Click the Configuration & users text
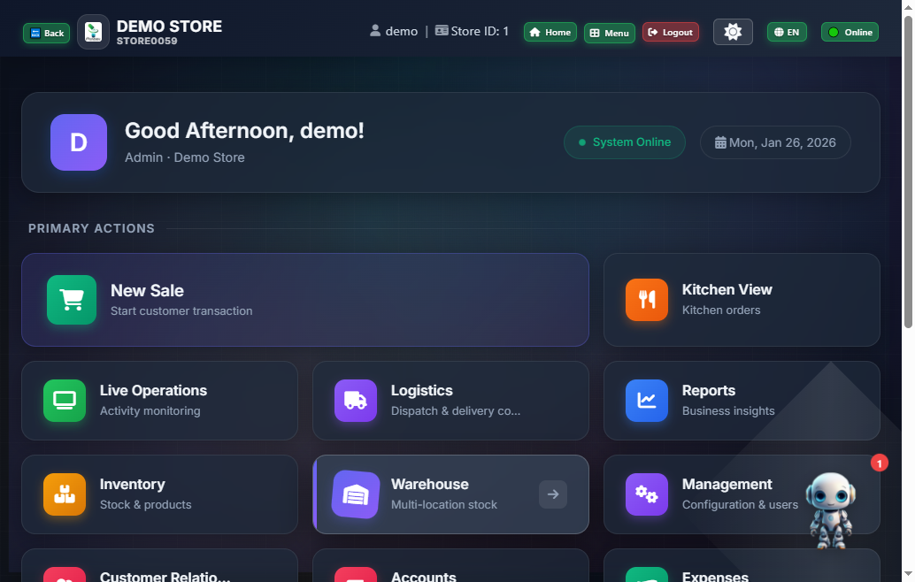Screen dimensions: 915x582 click(x=740, y=504)
